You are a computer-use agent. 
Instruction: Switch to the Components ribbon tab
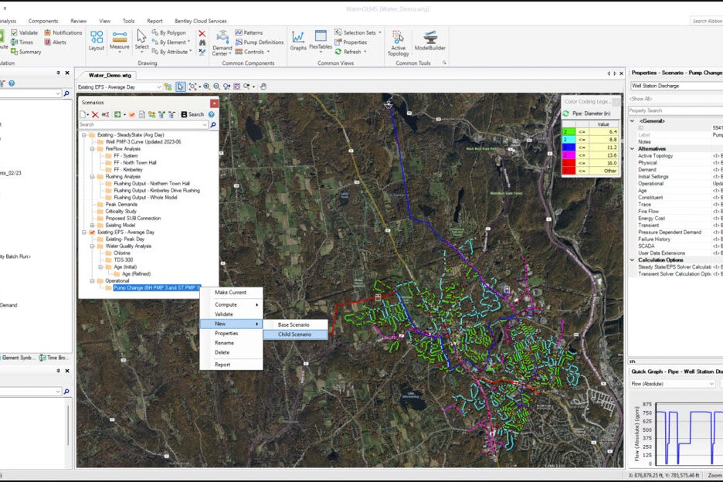tap(43, 21)
